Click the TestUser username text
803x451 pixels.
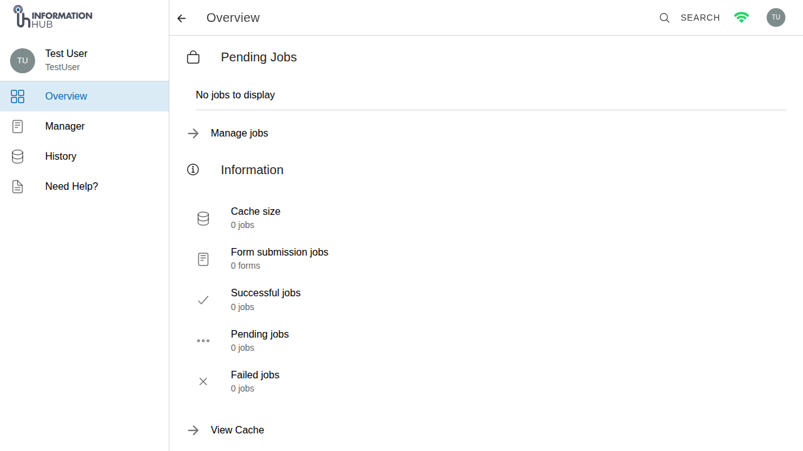(62, 67)
